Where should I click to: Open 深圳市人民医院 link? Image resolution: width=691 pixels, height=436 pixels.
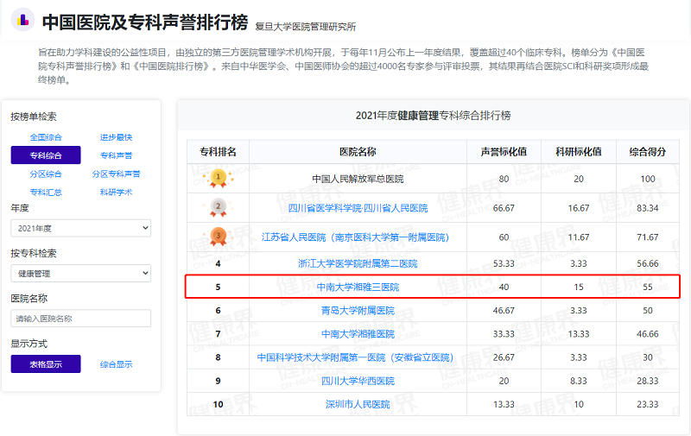click(x=358, y=404)
